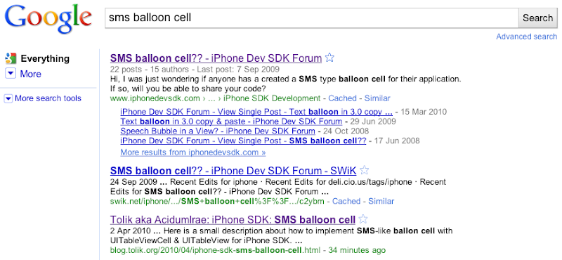Open Cached version of iphonedevsdk.com result
562x260 pixels.
[342, 98]
